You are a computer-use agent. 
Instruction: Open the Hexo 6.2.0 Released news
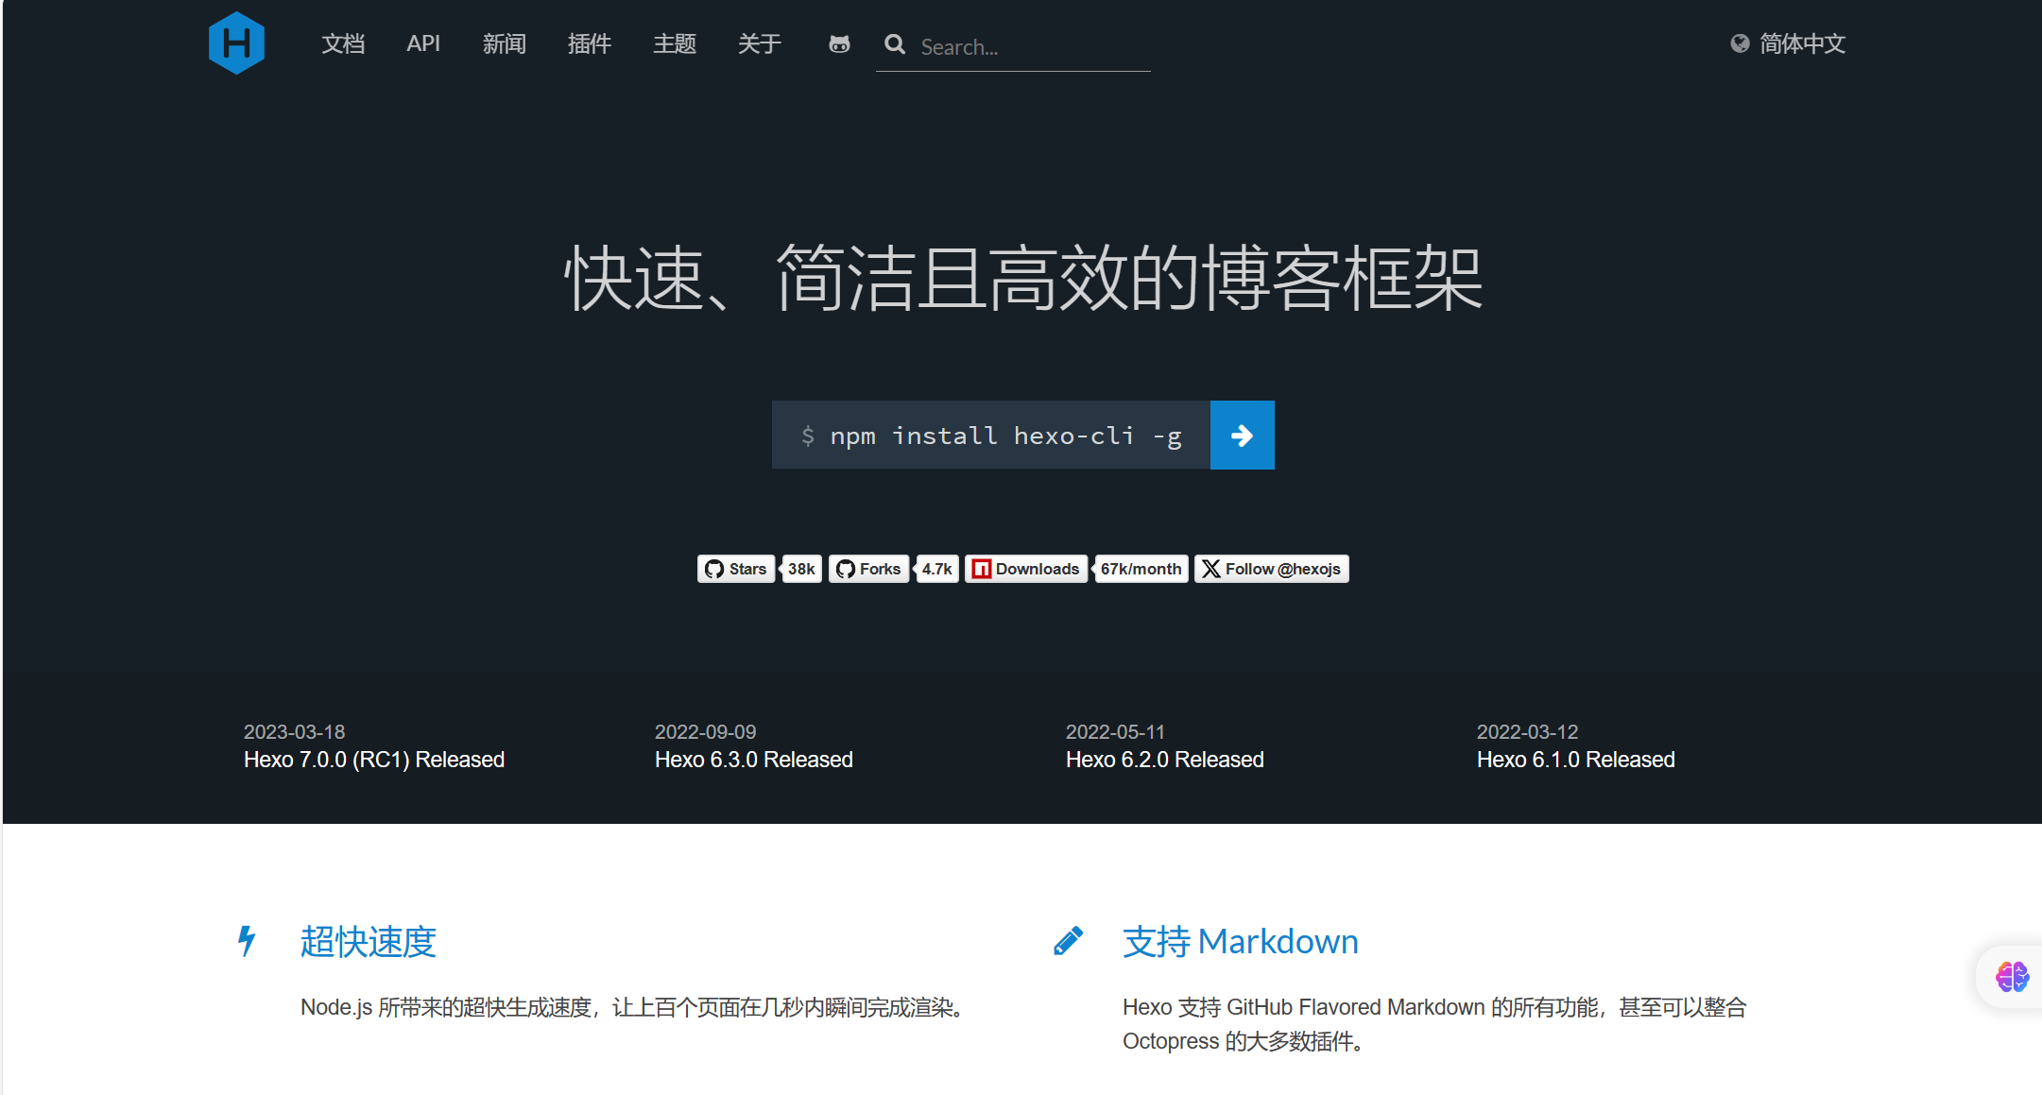coord(1165,760)
